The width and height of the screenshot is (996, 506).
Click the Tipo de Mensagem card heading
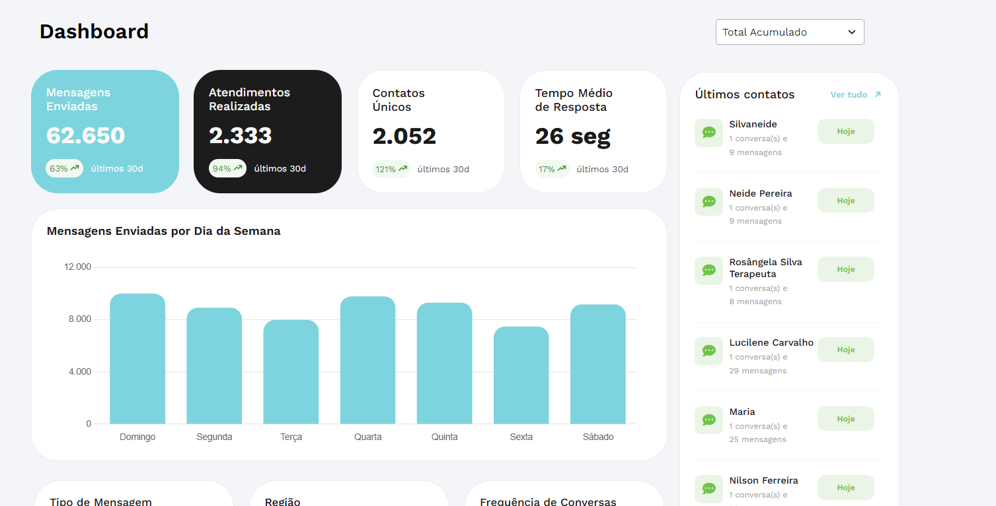click(100, 501)
